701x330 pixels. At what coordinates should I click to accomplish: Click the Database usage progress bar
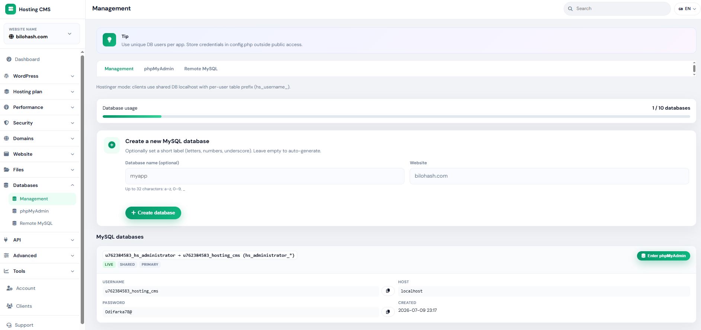click(396, 116)
